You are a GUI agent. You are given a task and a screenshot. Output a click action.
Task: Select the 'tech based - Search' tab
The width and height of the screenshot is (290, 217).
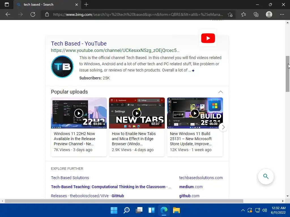(47, 5)
